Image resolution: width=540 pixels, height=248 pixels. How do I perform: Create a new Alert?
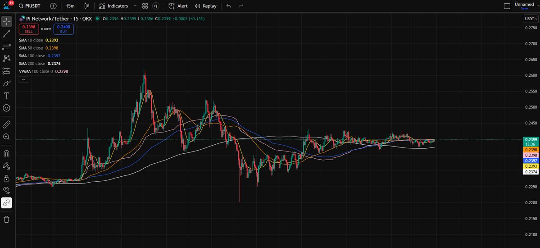(178, 6)
